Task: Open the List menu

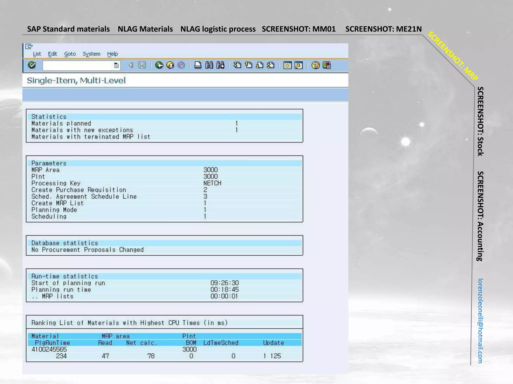Action: [x=37, y=54]
